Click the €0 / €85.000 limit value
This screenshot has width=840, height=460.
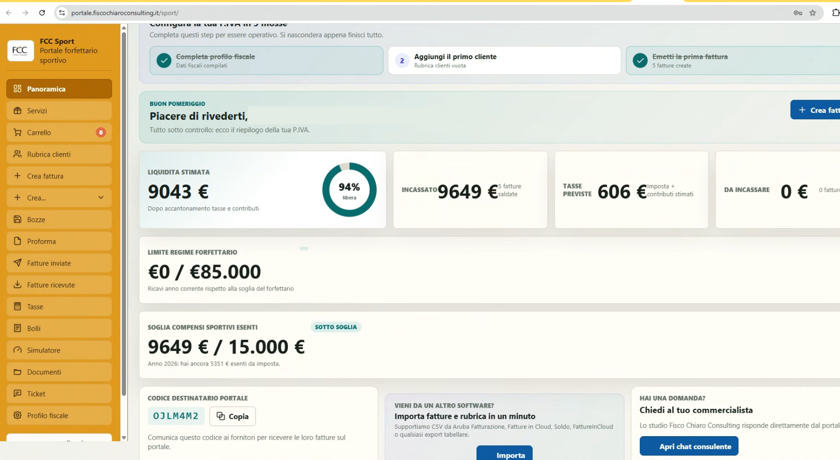[205, 272]
